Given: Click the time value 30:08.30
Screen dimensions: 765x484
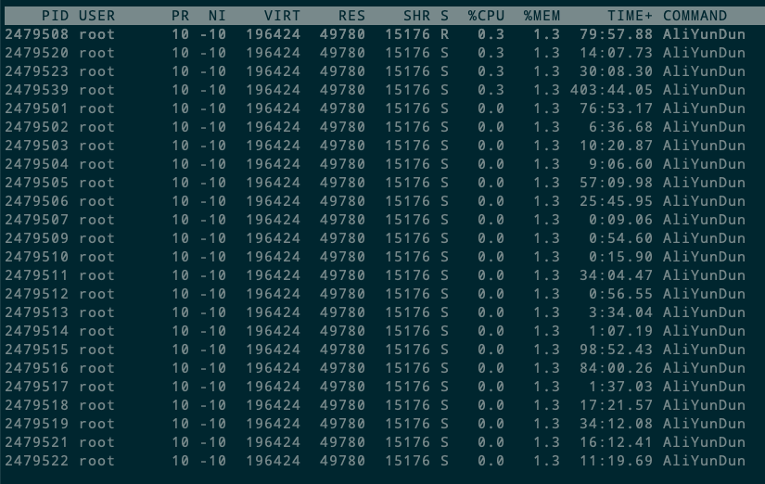Looking at the screenshot, I should pos(616,71).
